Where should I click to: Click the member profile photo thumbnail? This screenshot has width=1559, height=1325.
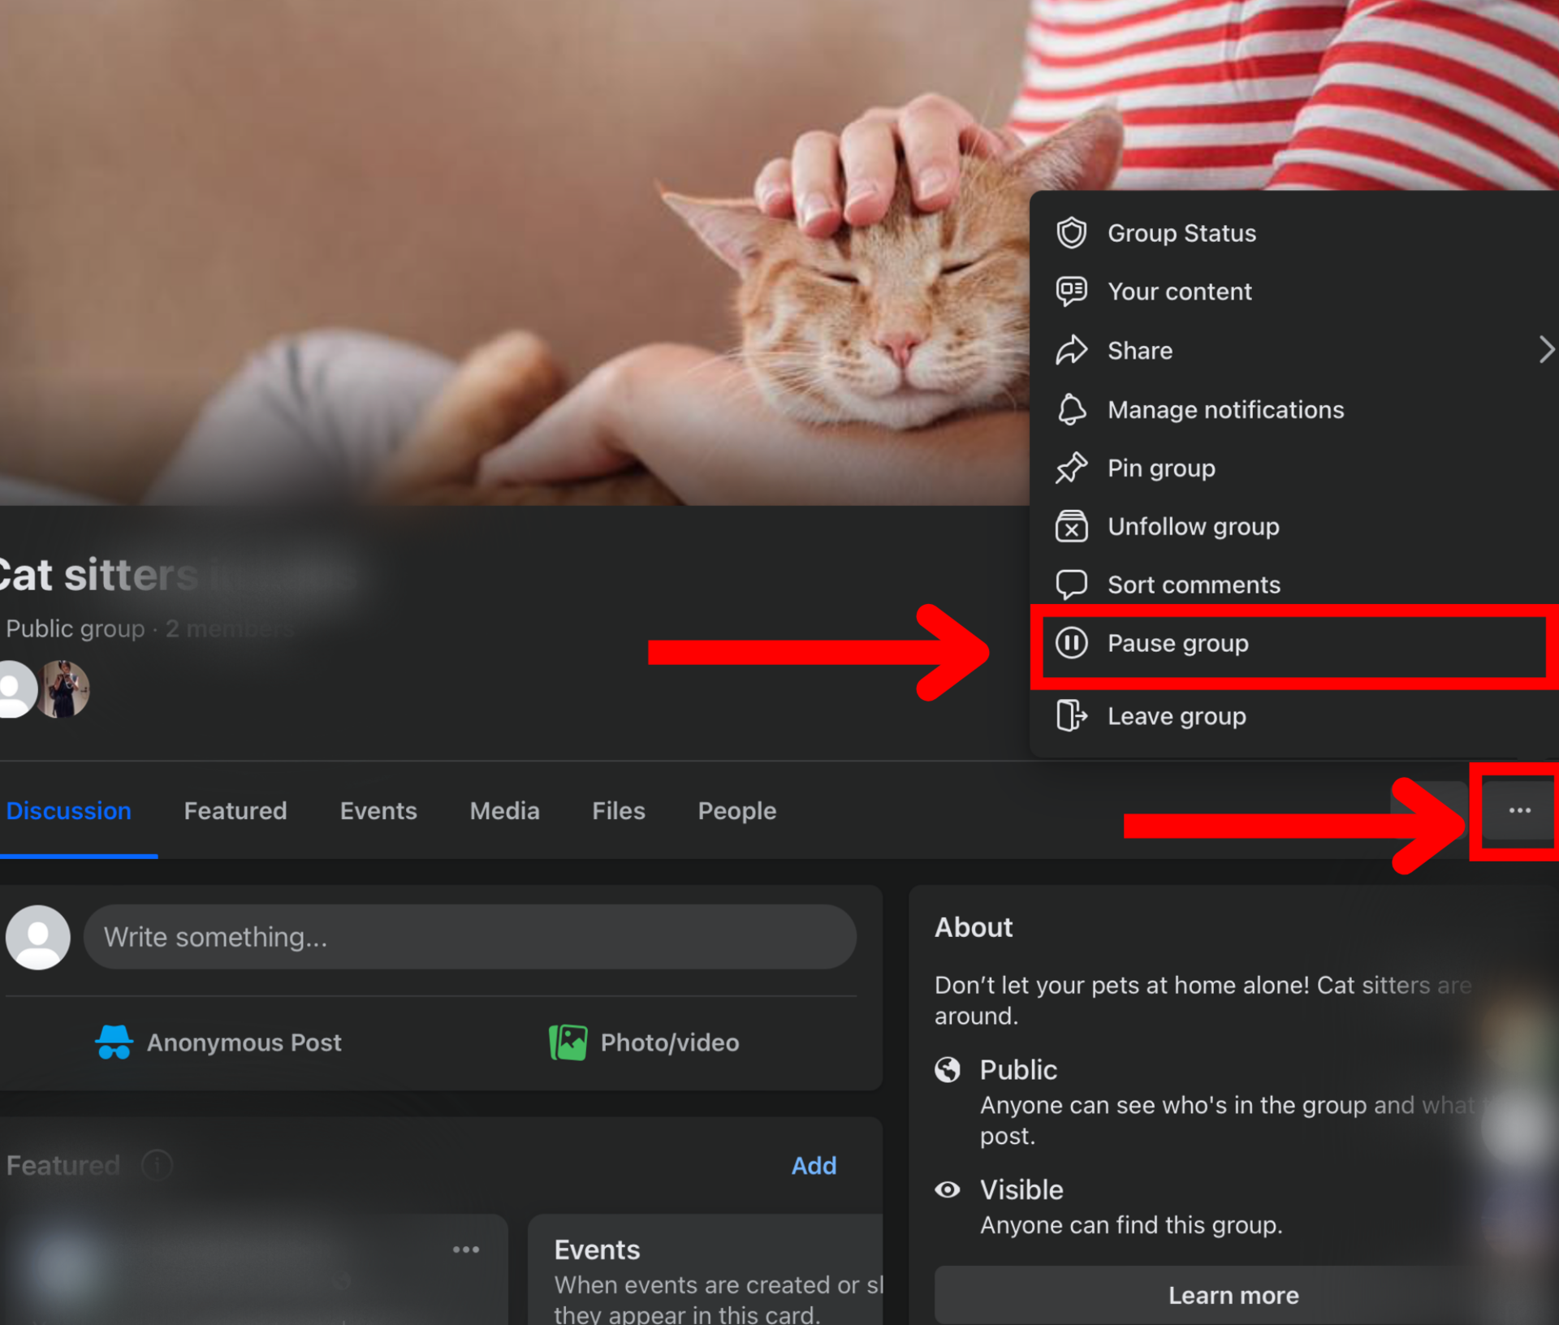coord(65,689)
